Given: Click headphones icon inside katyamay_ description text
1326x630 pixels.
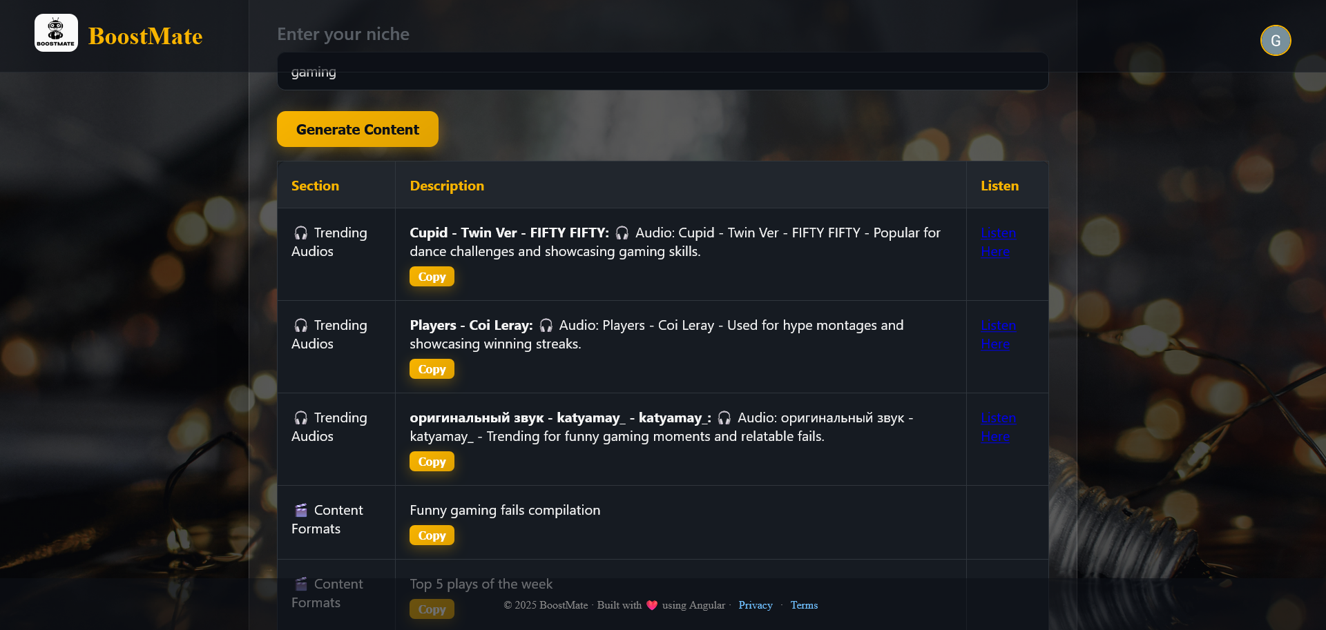Looking at the screenshot, I should coord(724,418).
